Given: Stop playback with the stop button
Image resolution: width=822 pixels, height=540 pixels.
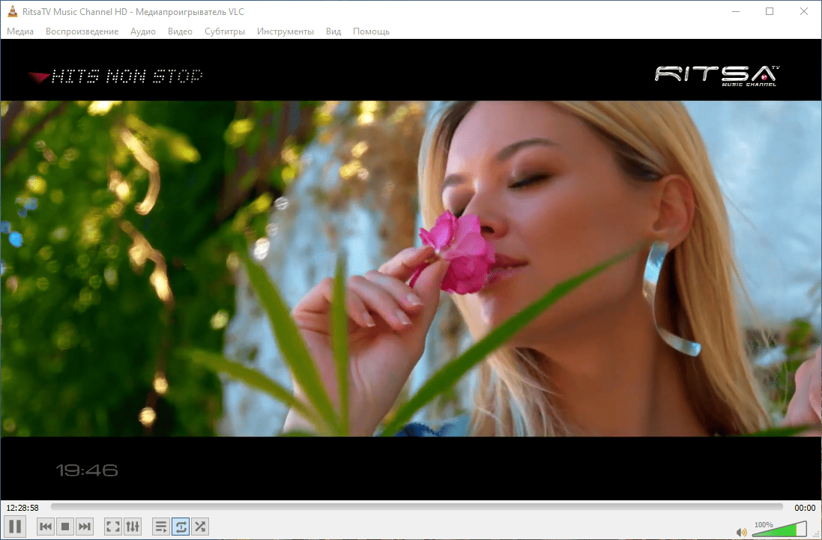Looking at the screenshot, I should (x=65, y=527).
